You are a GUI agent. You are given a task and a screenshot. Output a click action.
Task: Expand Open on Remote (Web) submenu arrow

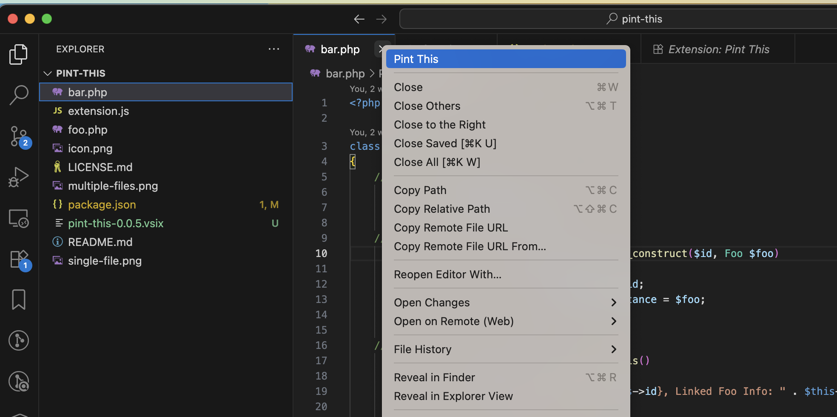[613, 321]
